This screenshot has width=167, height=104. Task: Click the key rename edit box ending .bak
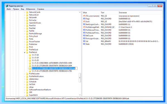[x=55, y=68]
